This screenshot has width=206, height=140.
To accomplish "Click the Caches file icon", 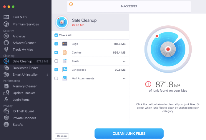I will point(65,52).
